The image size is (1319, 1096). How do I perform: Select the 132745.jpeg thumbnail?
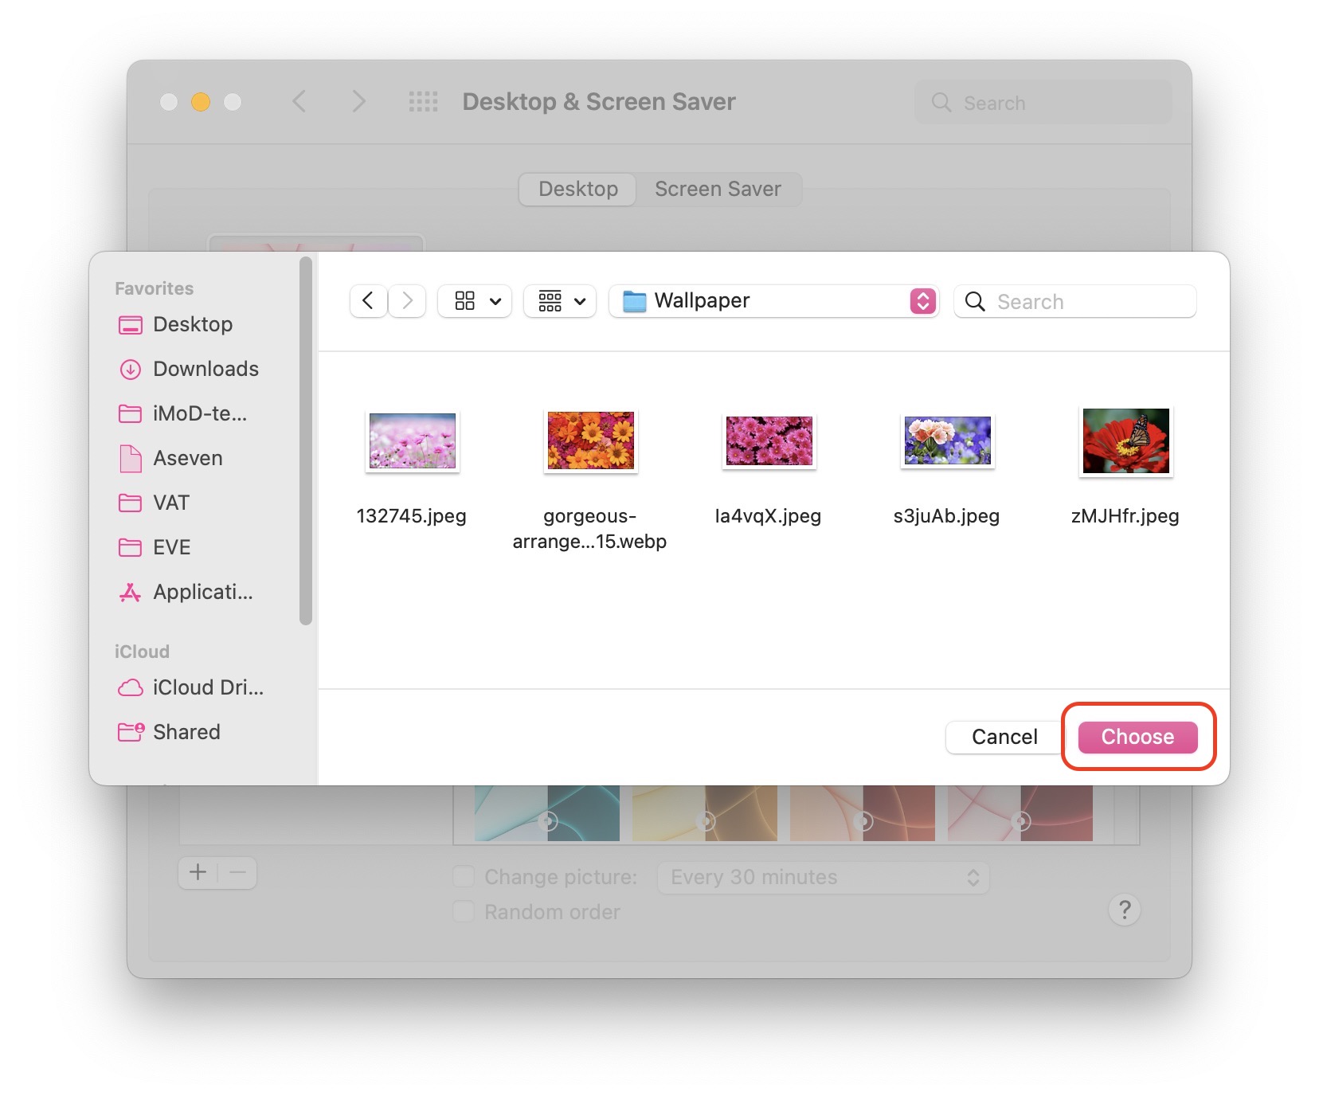coord(412,441)
